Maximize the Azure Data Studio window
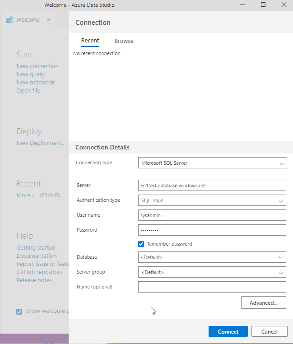Viewport: 293px width, 344px height. click(263, 5)
